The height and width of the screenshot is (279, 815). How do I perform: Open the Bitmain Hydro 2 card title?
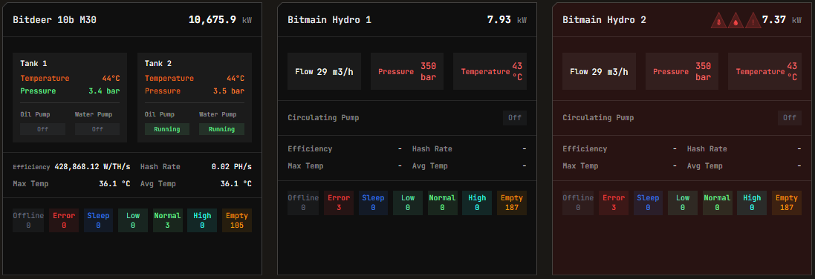[x=605, y=20]
